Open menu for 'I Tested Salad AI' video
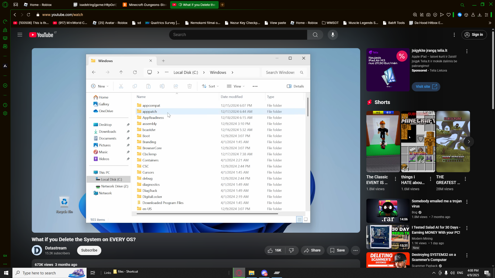The image size is (495, 278). pos(467,228)
